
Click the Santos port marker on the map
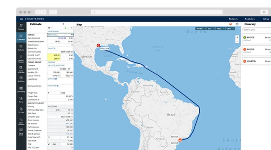click(x=180, y=140)
